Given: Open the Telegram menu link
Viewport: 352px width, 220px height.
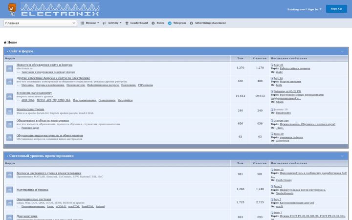Looking at the screenshot, I should click(177, 23).
